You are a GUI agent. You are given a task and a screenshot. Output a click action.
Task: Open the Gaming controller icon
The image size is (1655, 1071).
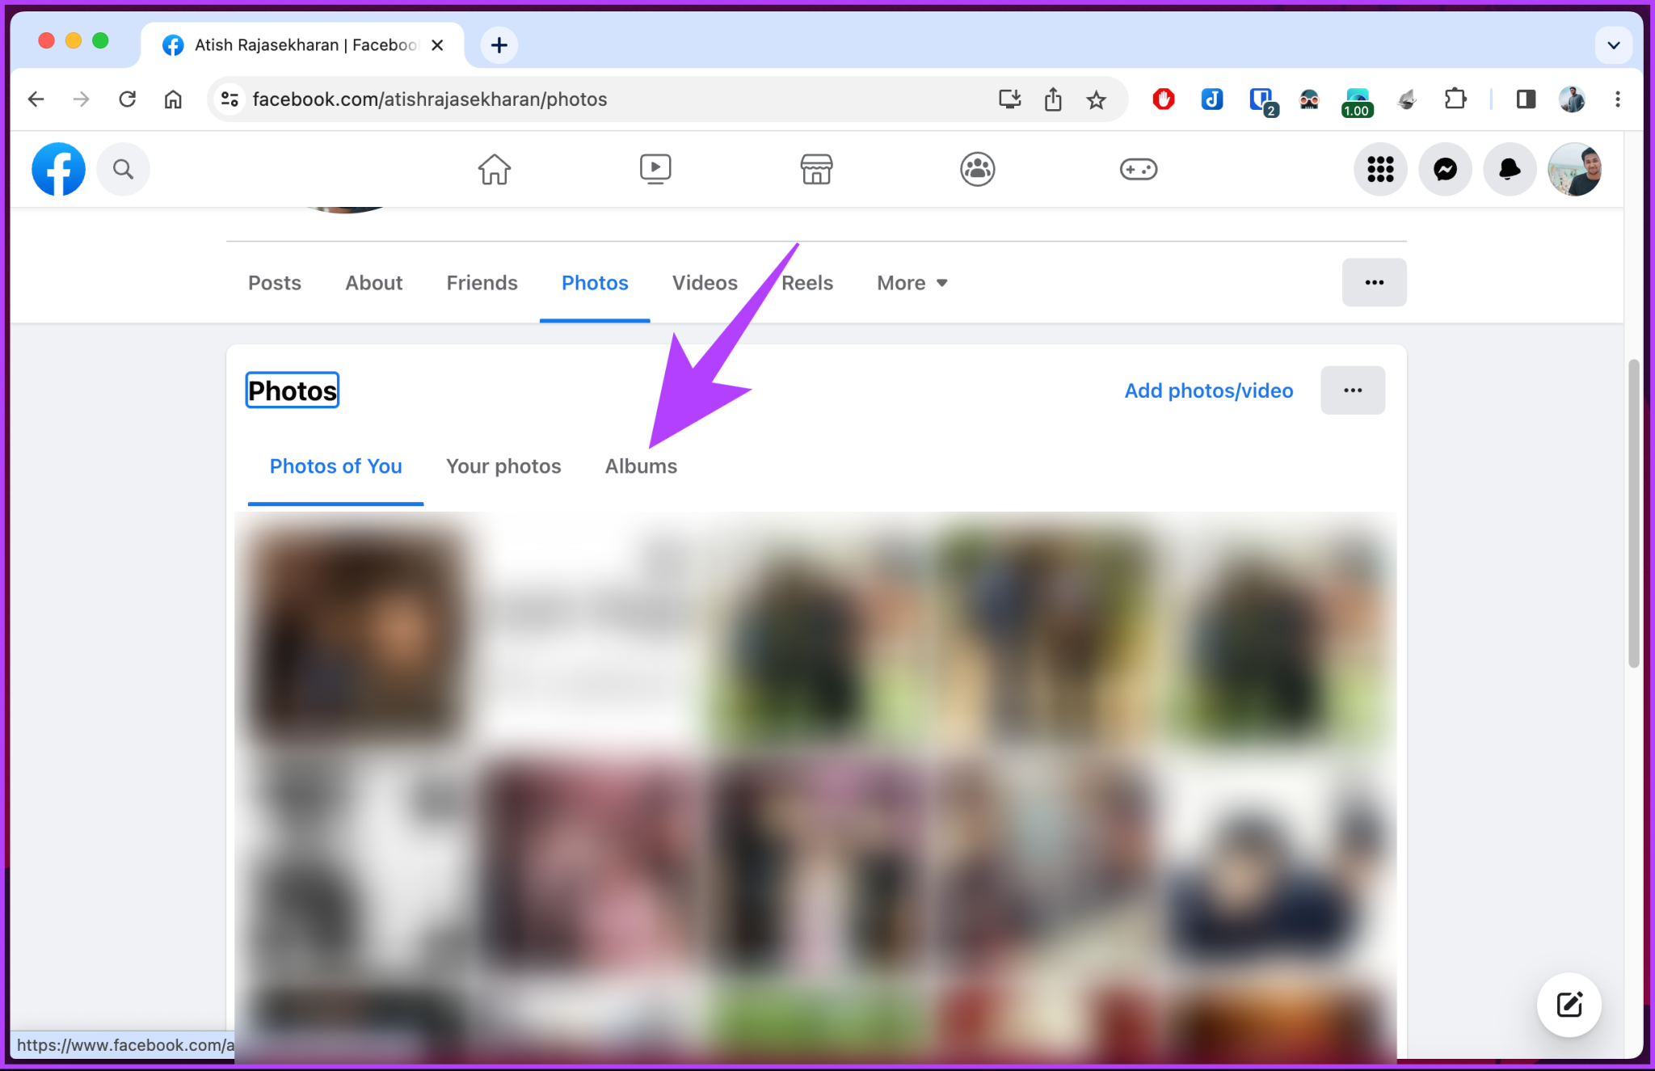[x=1139, y=169]
